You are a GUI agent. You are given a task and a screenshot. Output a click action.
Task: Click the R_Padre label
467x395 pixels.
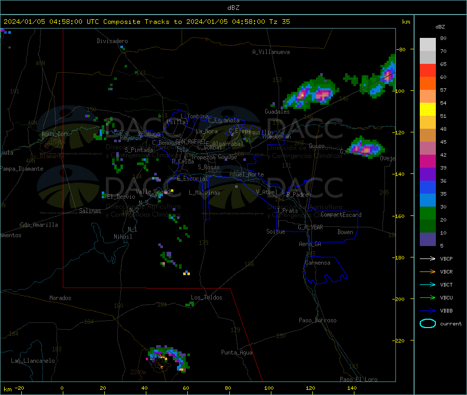297,195
